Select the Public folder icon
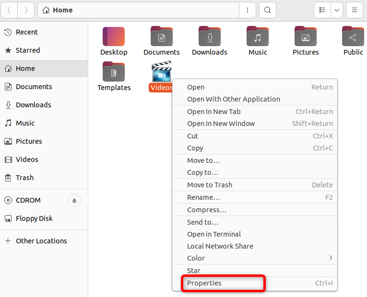This screenshot has height=297, width=367. [353, 37]
